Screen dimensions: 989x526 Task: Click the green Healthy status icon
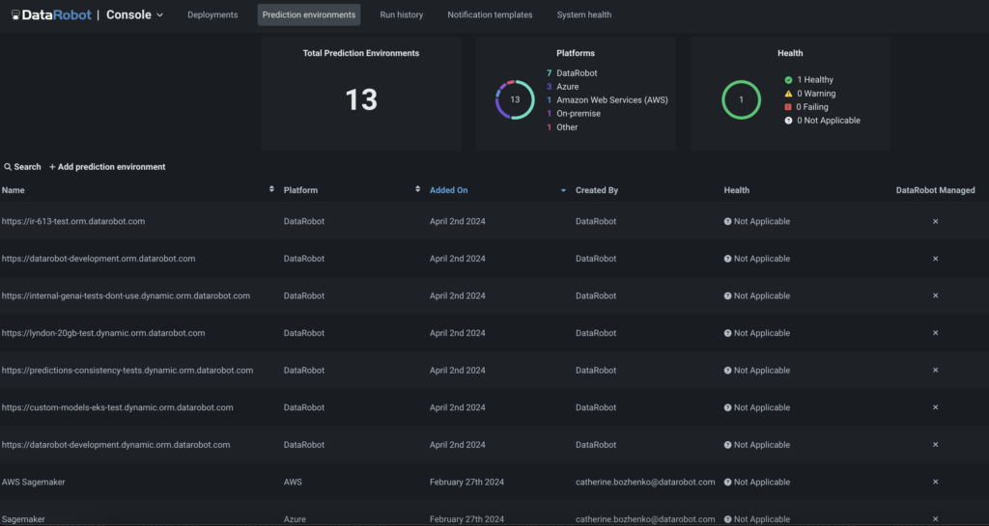pos(788,80)
